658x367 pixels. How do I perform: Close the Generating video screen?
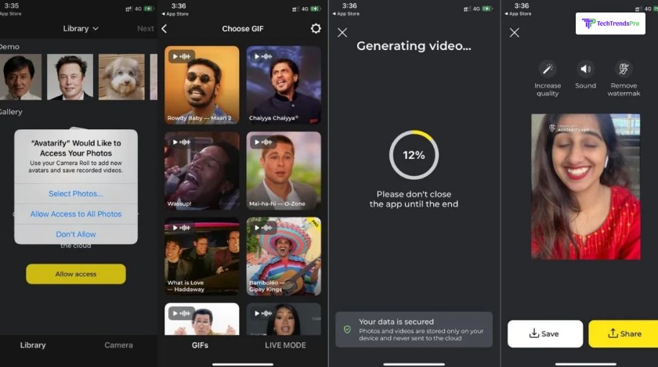342,32
